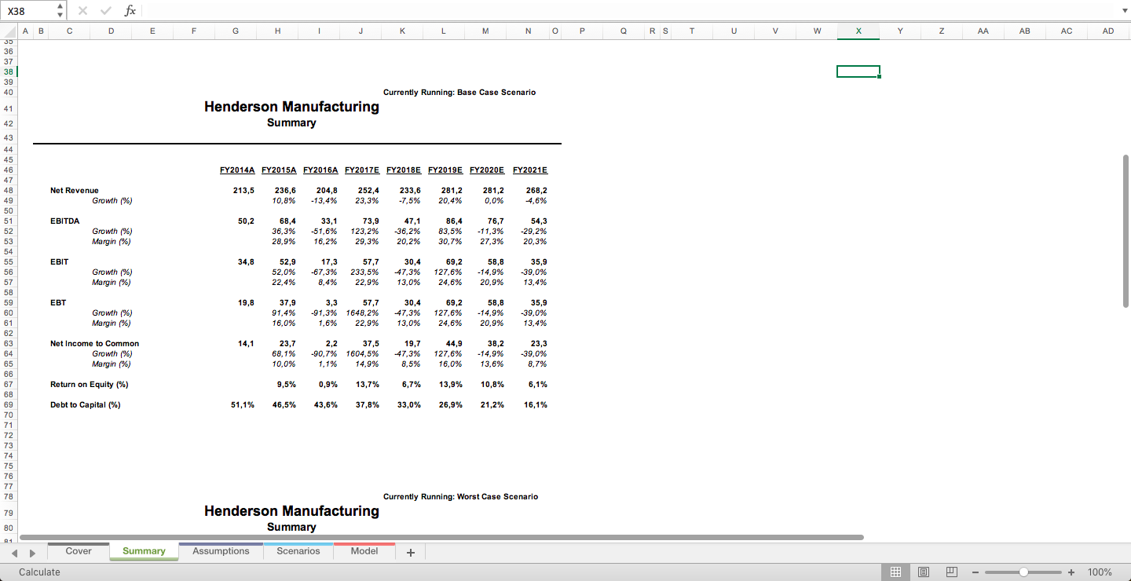Screen dimensions: 1131x581
Task: Open the Assumptions sheet tab
Action: pyautogui.click(x=221, y=551)
